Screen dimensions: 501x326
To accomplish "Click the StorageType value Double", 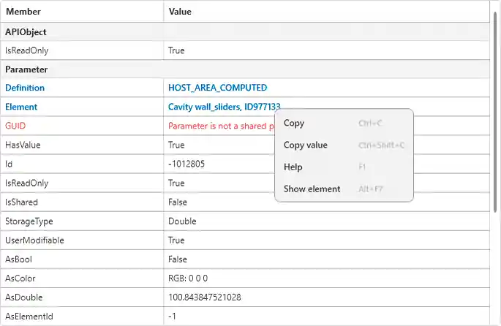I will pyautogui.click(x=182, y=221).
